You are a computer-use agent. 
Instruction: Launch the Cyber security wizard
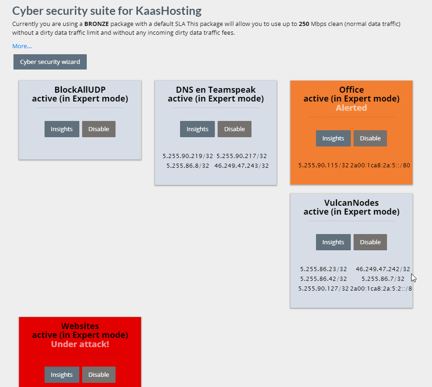(50, 62)
